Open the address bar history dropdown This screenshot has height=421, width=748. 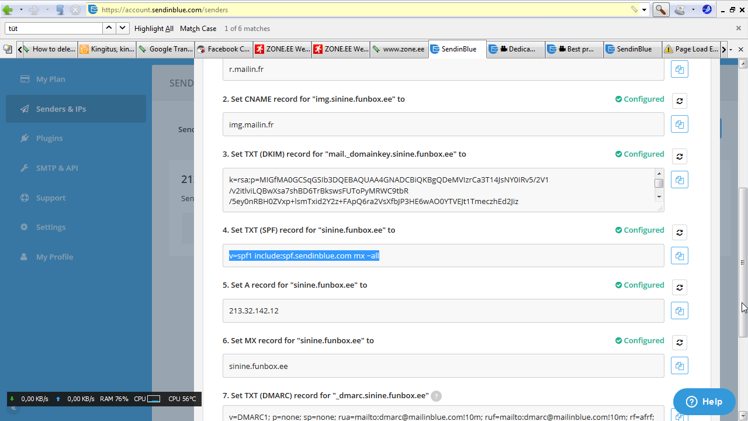tap(645, 9)
